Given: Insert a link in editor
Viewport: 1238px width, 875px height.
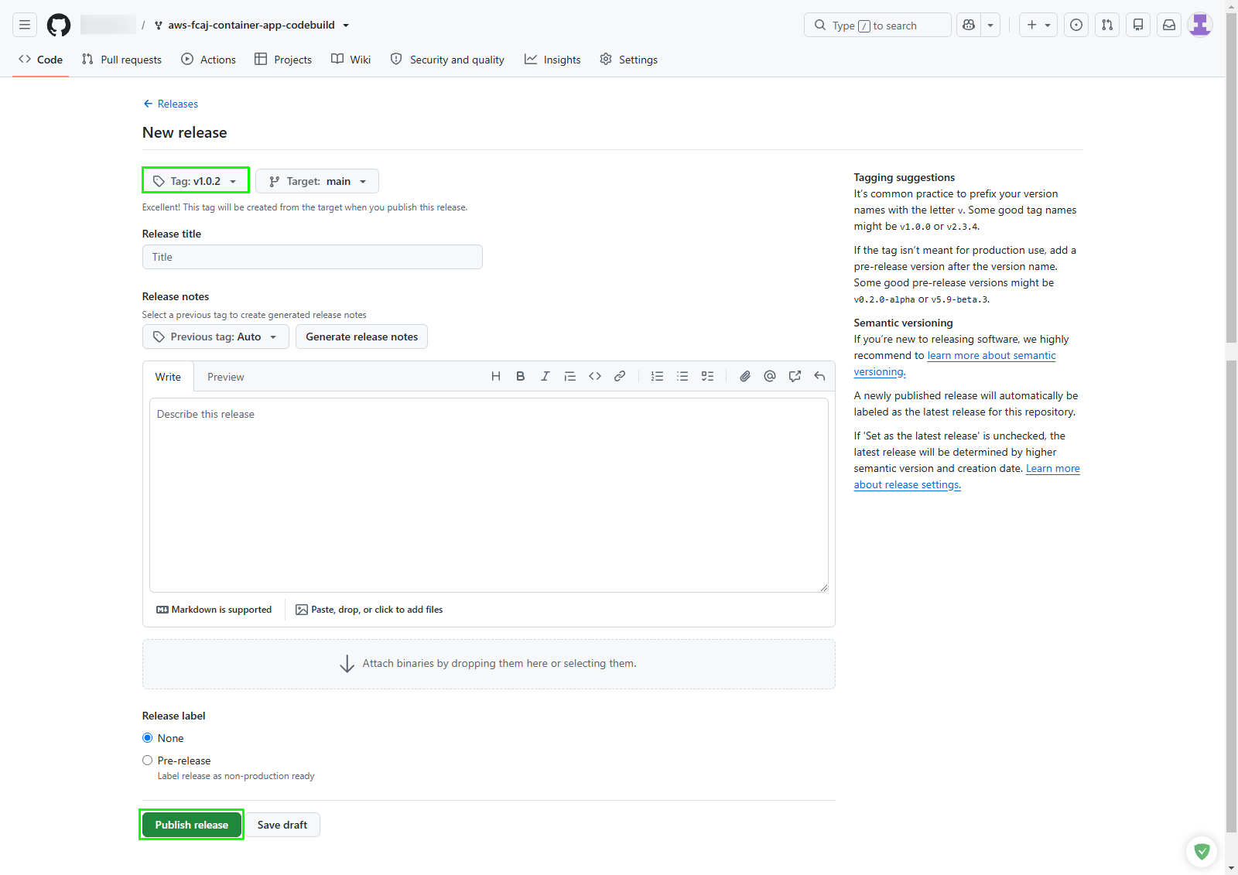Looking at the screenshot, I should point(620,376).
